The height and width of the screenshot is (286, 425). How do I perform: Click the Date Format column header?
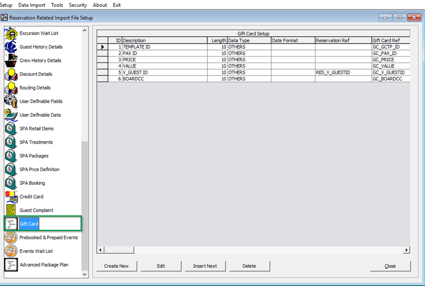click(293, 41)
